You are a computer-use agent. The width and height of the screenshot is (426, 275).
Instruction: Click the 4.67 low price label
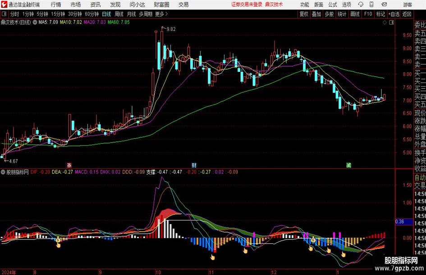[x=14, y=161]
